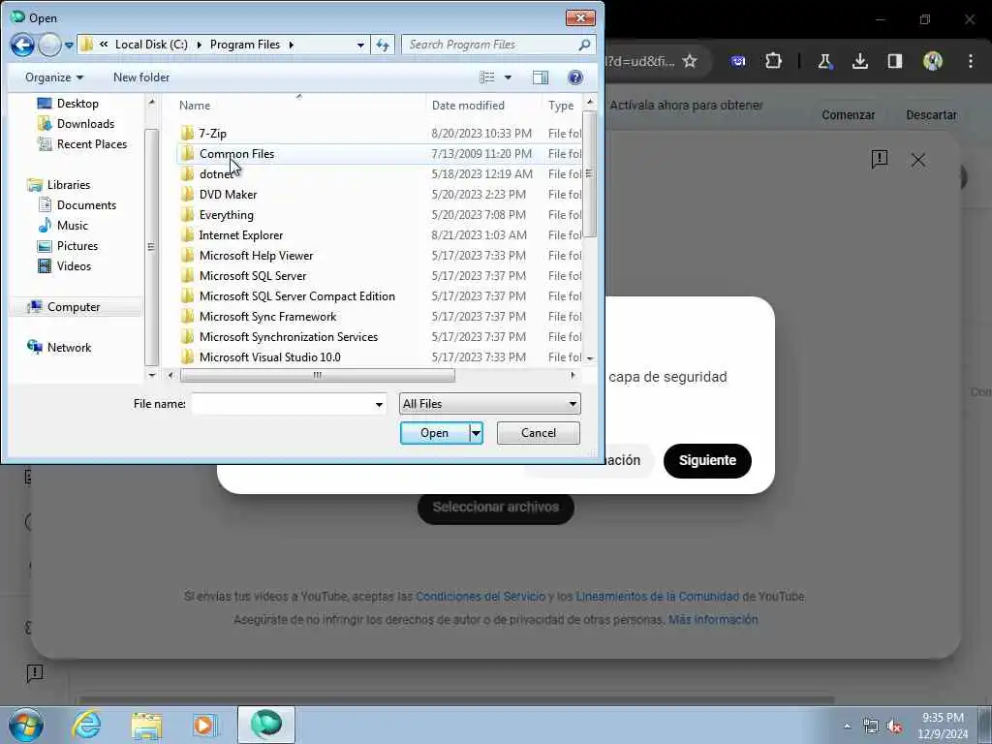Select Videos library

coord(74,265)
